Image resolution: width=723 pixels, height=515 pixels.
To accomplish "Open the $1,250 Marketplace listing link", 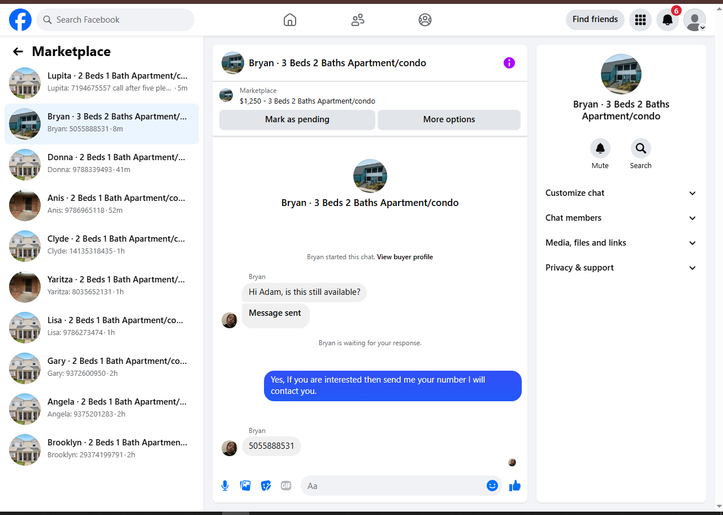I will pos(307,101).
